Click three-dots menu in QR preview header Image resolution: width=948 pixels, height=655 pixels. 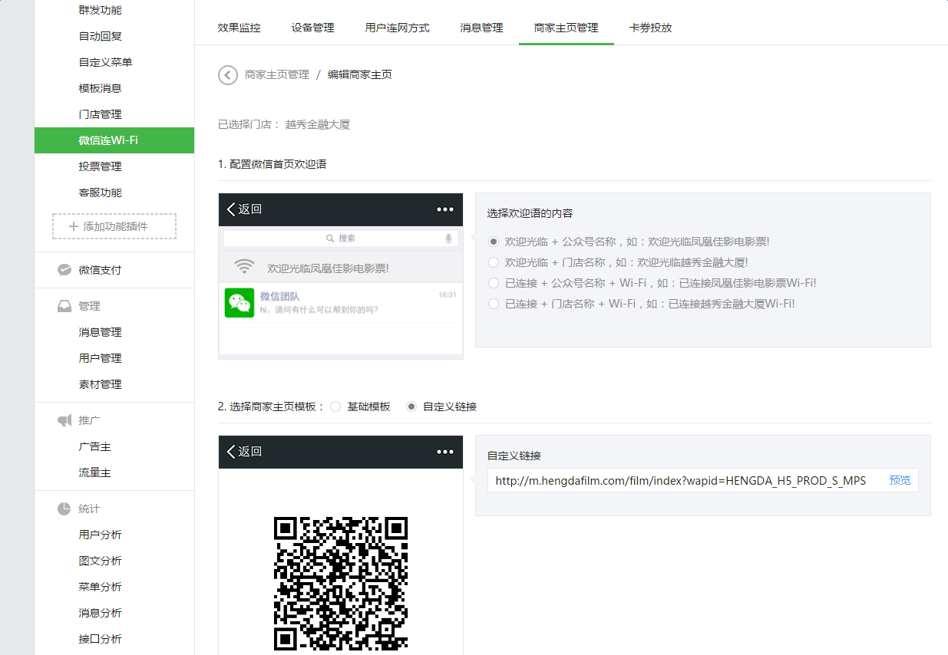(x=445, y=452)
